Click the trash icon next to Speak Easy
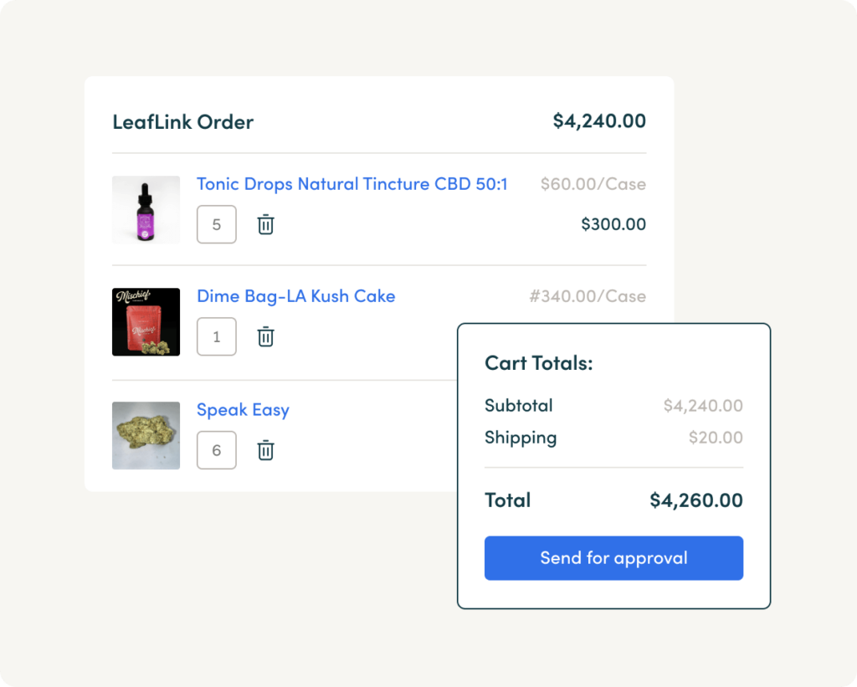 pyautogui.click(x=265, y=450)
